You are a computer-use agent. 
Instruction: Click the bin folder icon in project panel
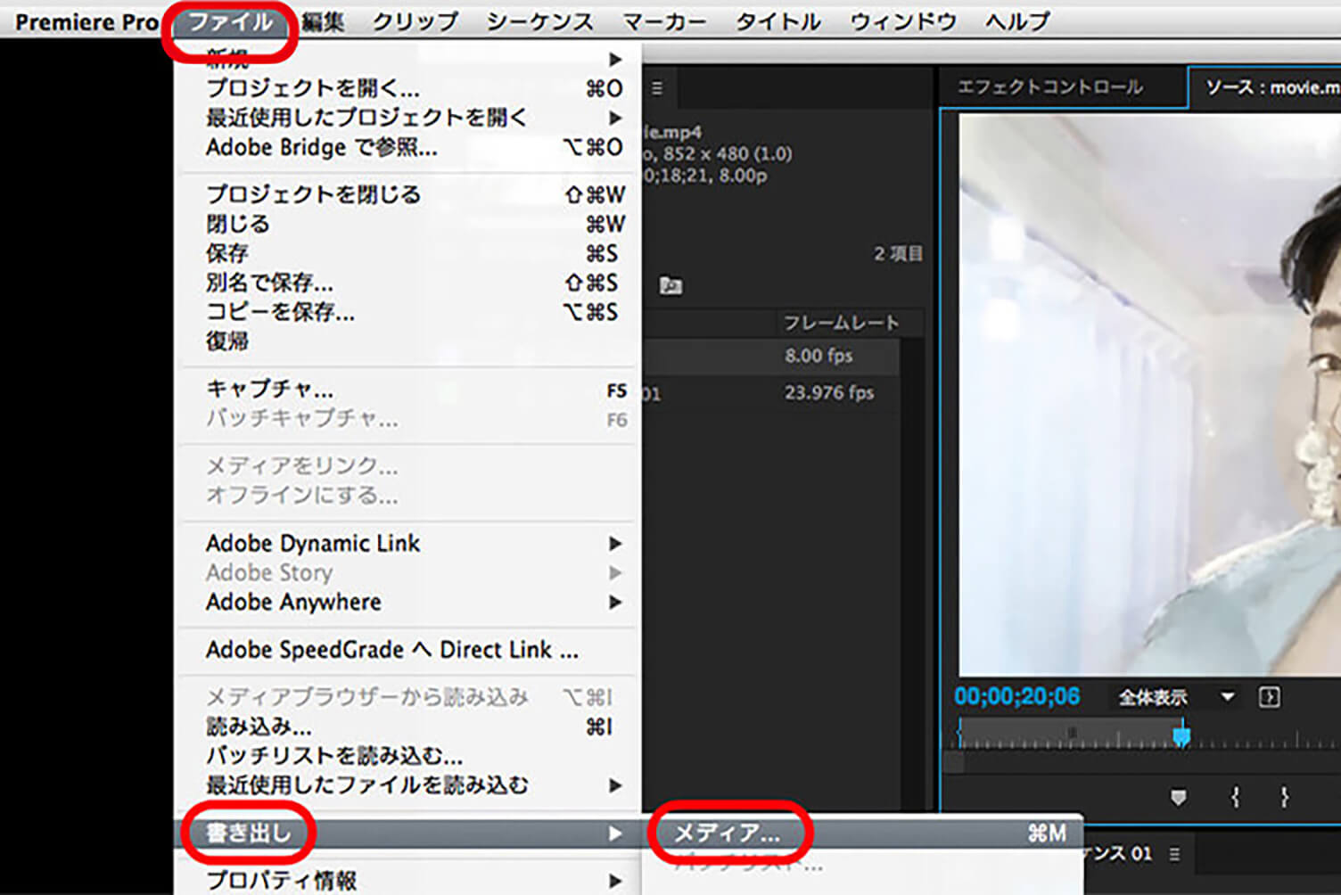pyautogui.click(x=670, y=285)
